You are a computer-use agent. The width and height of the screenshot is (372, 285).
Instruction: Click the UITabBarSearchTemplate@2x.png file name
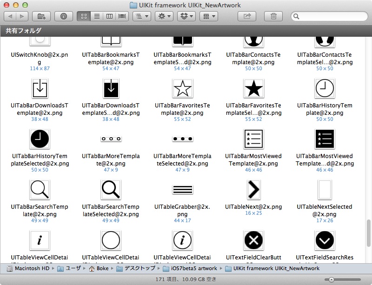[x=40, y=210]
